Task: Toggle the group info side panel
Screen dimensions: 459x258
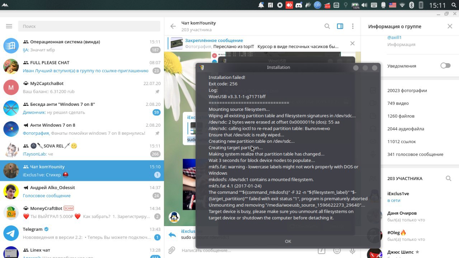Action: (x=340, y=26)
